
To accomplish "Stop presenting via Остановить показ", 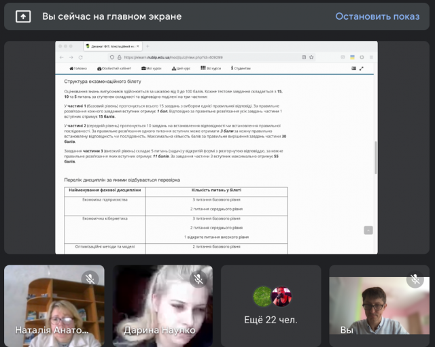I will click(377, 16).
